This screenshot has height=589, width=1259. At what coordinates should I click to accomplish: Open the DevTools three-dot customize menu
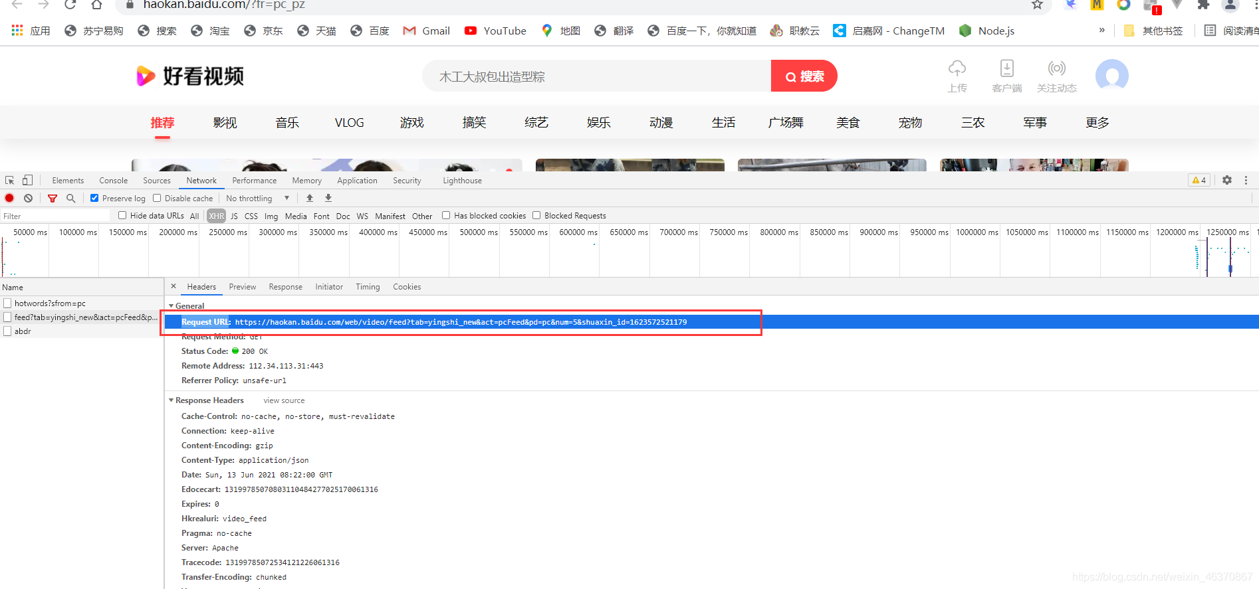1246,180
